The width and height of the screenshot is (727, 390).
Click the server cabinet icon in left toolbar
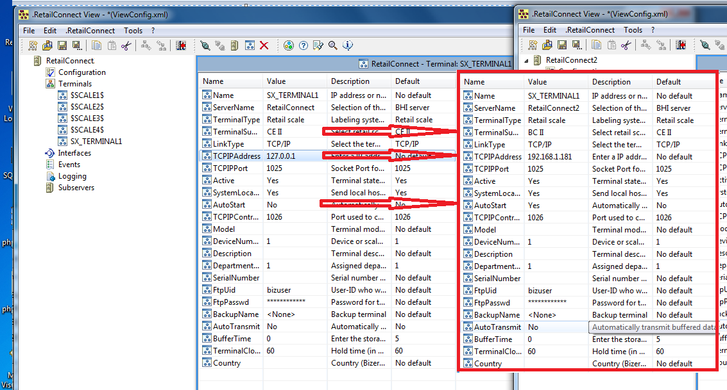[x=235, y=45]
